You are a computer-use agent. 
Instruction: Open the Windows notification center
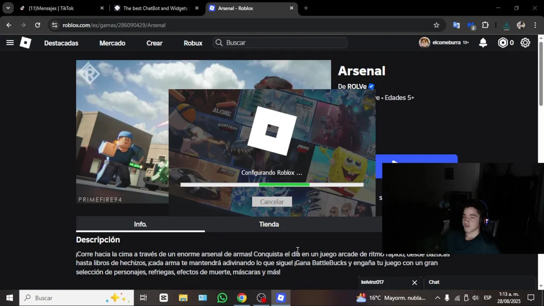pyautogui.click(x=531, y=298)
